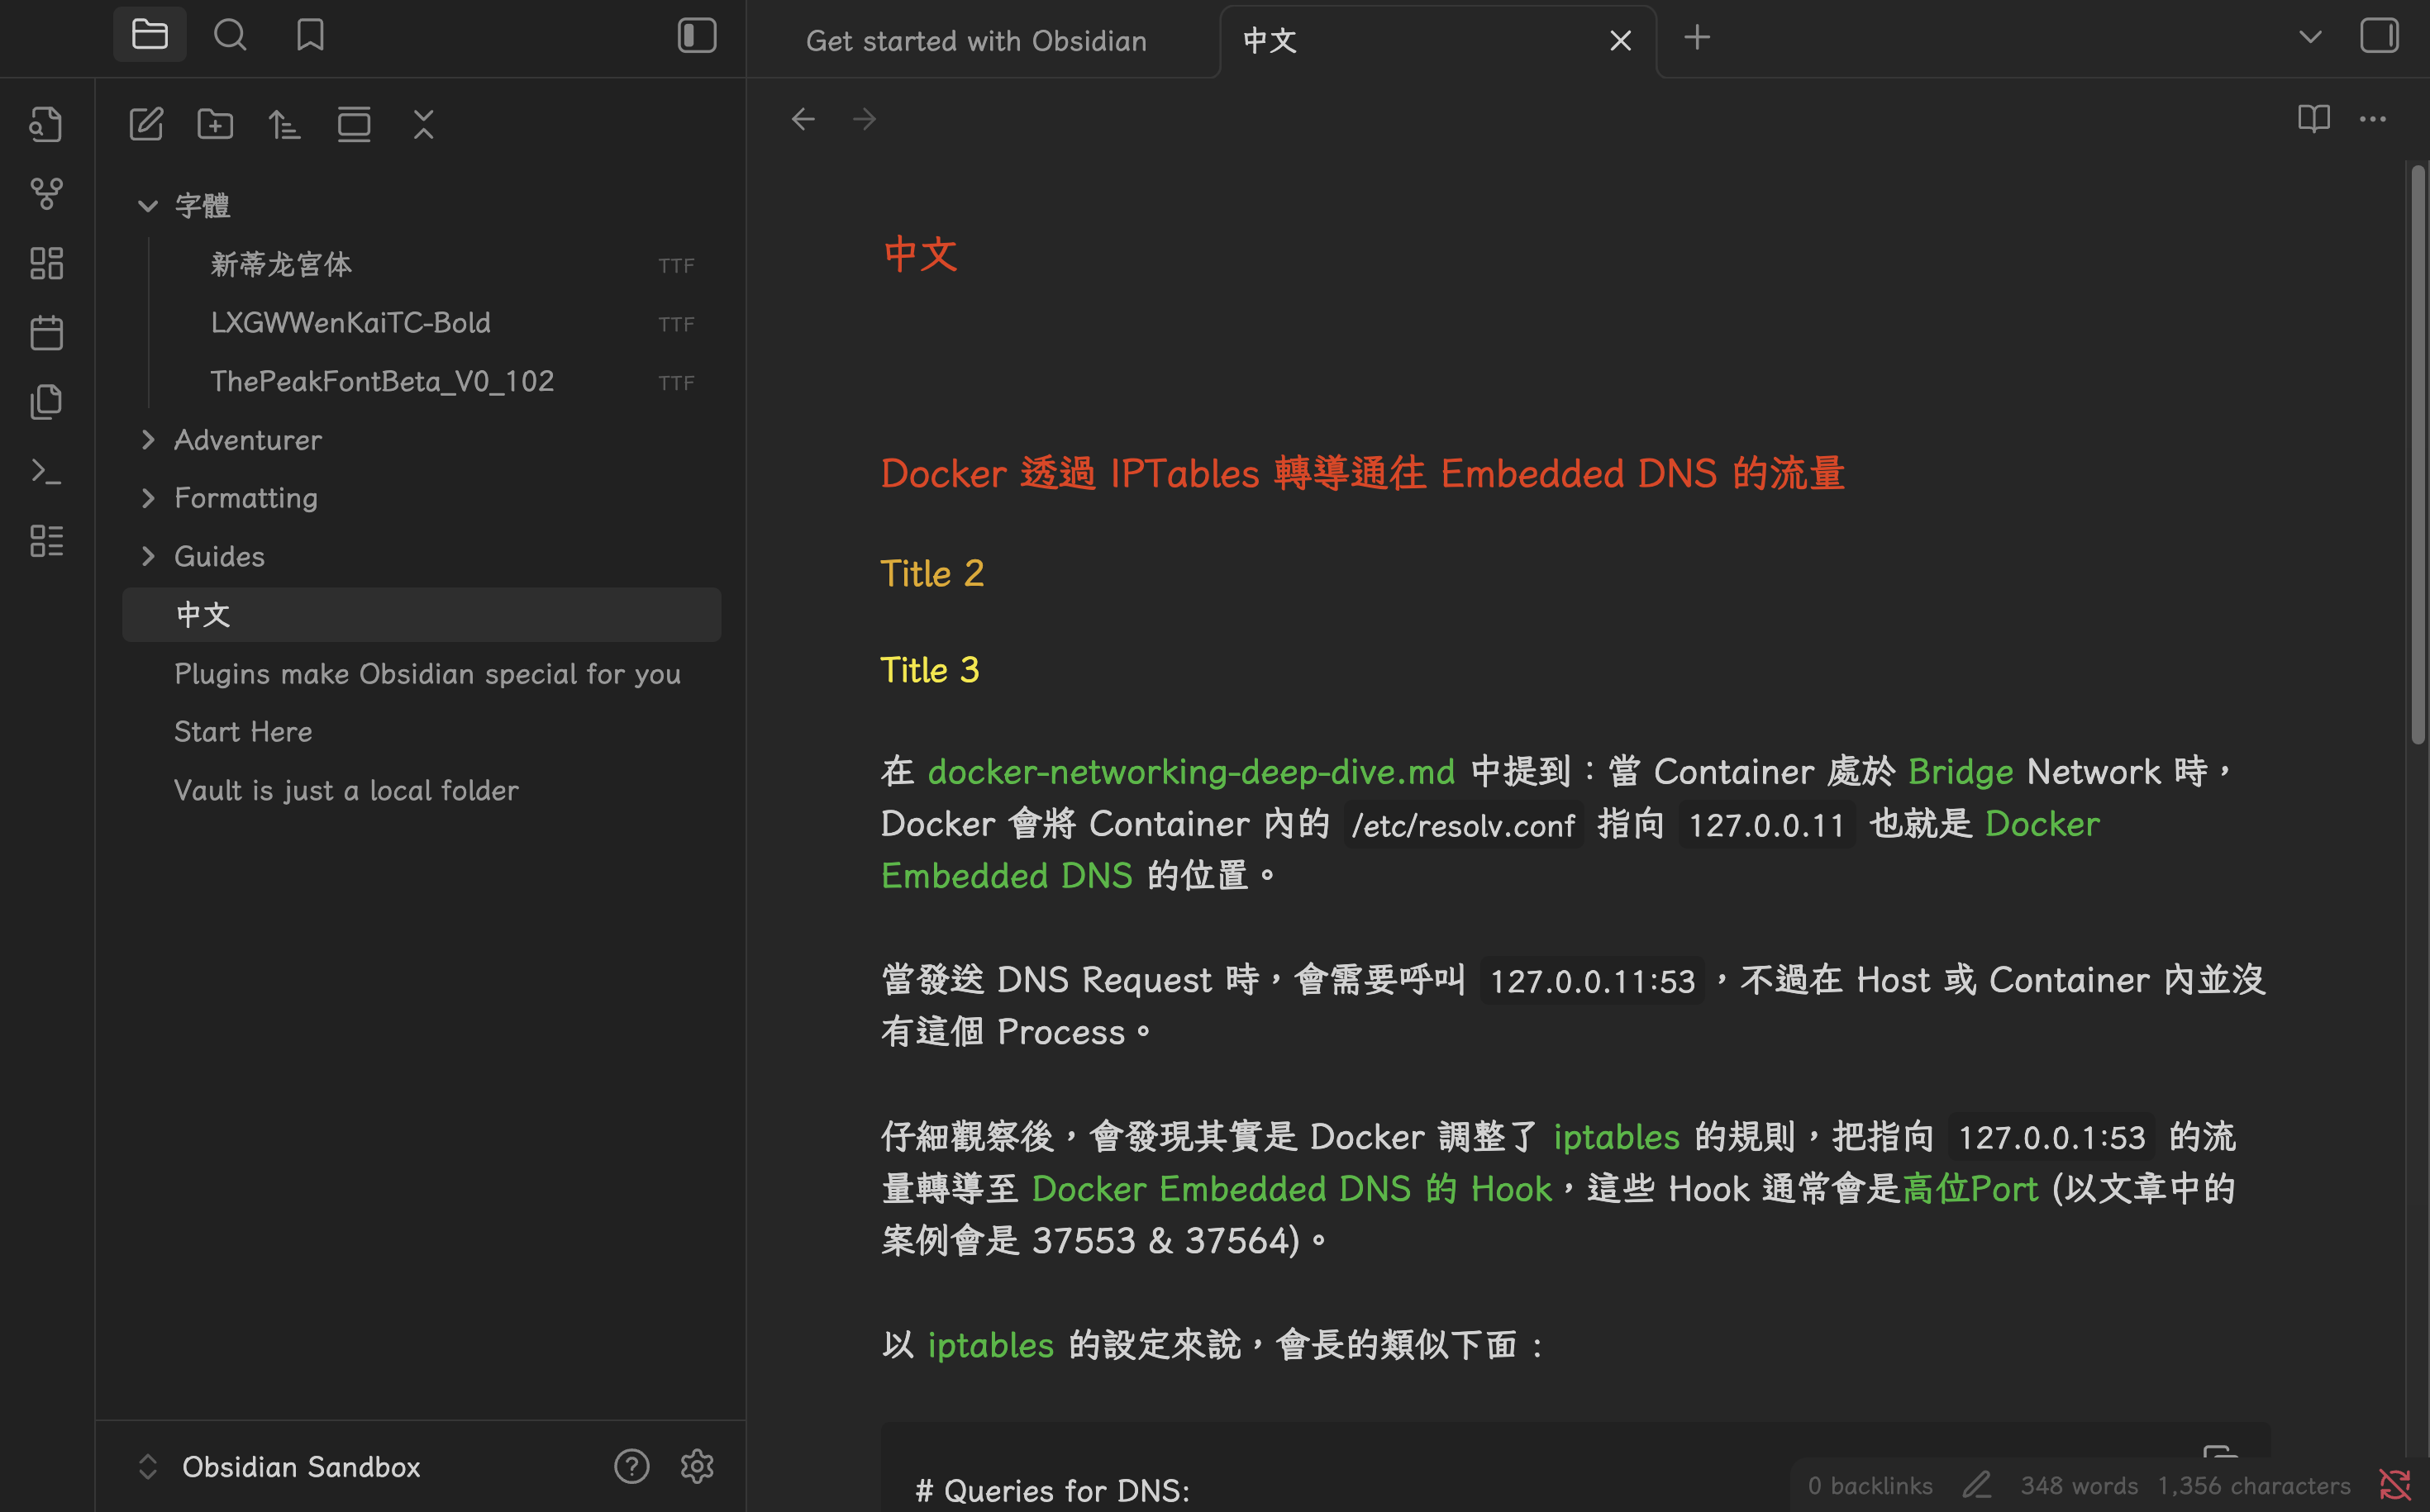Image resolution: width=2430 pixels, height=1512 pixels.
Task: Click the editor's vertical scrollbar
Action: click(2417, 455)
